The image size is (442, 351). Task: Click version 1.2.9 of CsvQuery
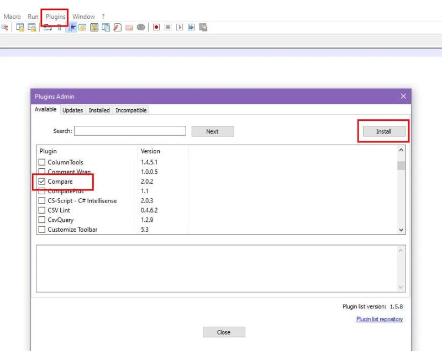[147, 220]
